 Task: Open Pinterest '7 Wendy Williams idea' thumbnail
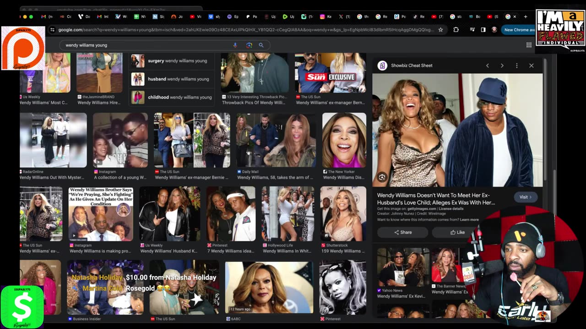click(x=231, y=214)
